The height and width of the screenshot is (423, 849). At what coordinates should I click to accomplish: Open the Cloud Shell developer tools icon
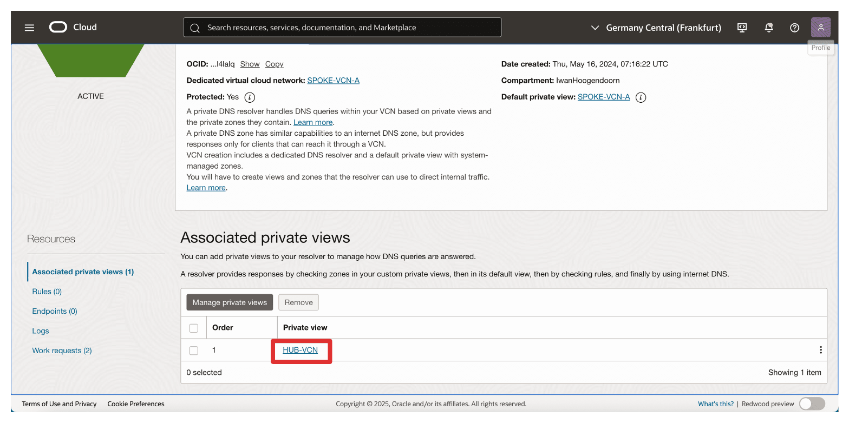click(x=742, y=28)
